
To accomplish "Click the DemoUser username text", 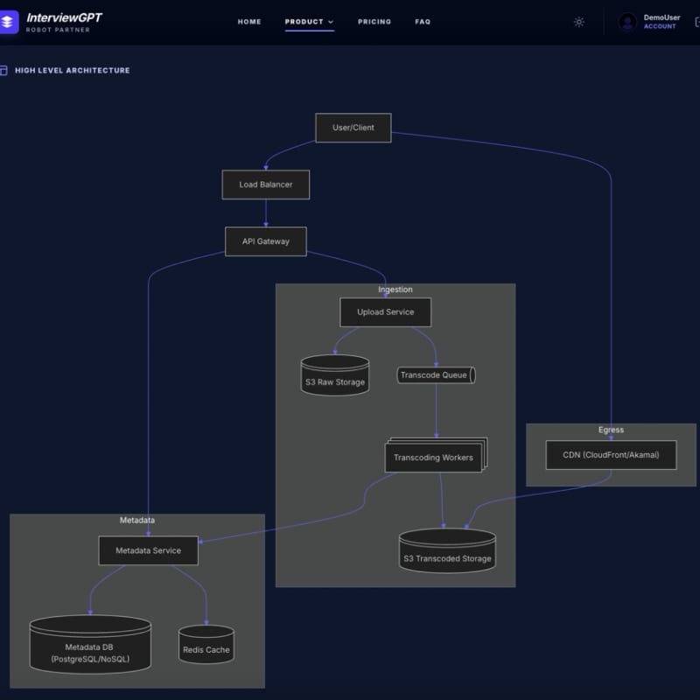I will coord(662,17).
